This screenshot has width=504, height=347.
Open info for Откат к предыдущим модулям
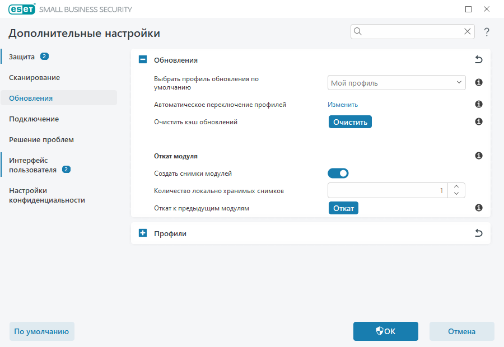(x=479, y=208)
